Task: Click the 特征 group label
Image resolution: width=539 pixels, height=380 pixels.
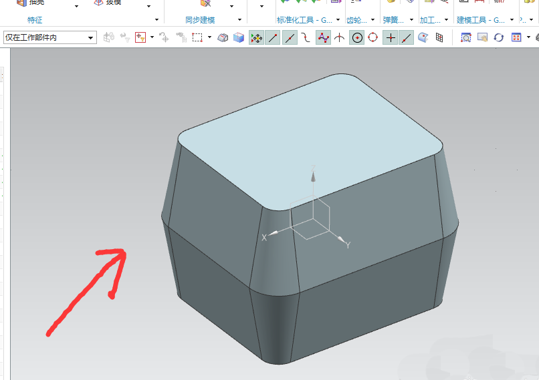Action: point(35,20)
